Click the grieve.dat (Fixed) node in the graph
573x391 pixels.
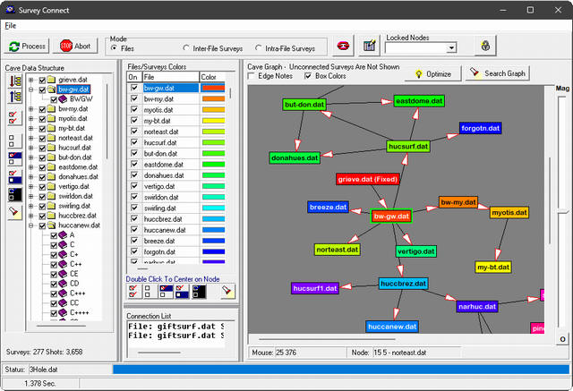pos(368,179)
